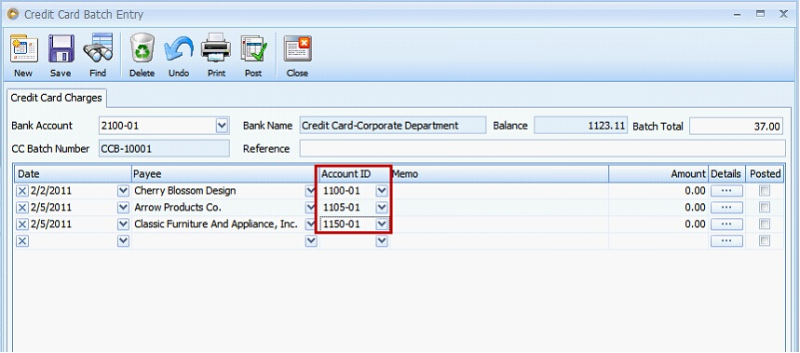Click the 2/2/2011 date cell
The height and width of the screenshot is (353, 800).
point(73,191)
